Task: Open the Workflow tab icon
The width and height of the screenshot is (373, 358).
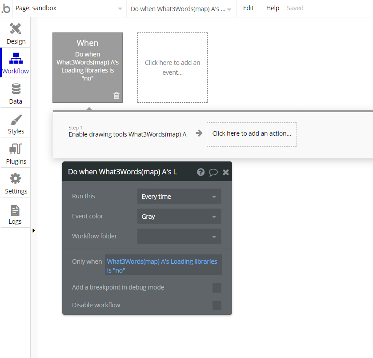Action: pos(16,59)
